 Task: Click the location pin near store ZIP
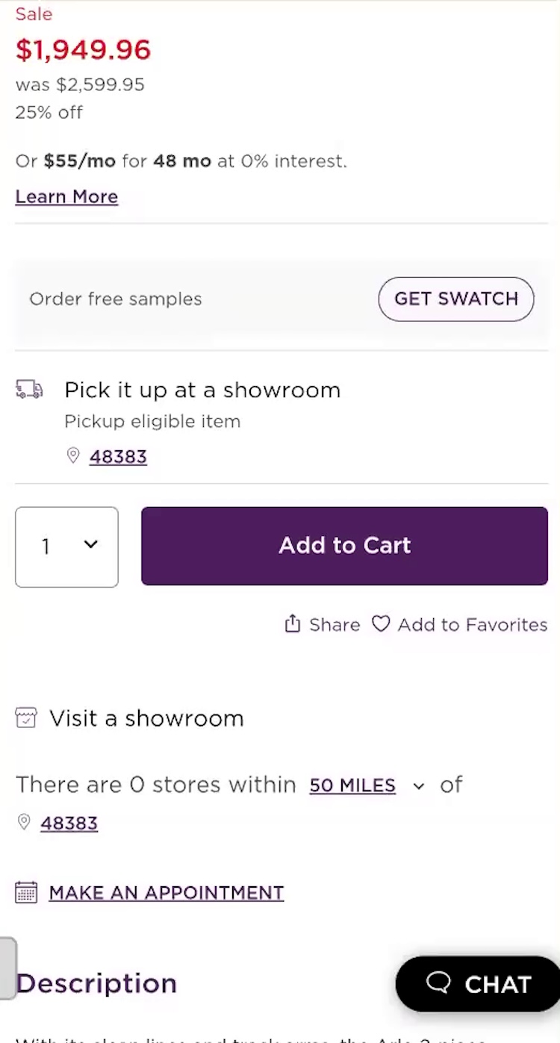25,823
